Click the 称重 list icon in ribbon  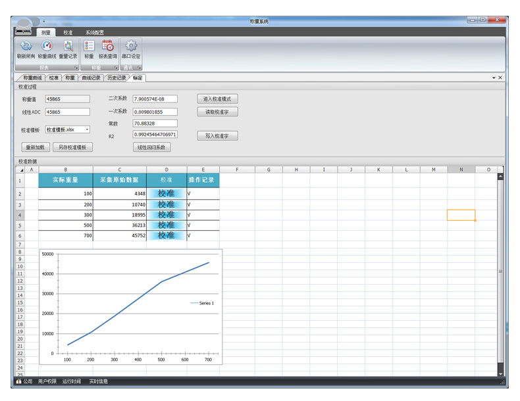coord(89,46)
